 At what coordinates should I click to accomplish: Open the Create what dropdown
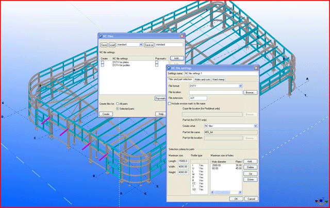(x=255, y=126)
